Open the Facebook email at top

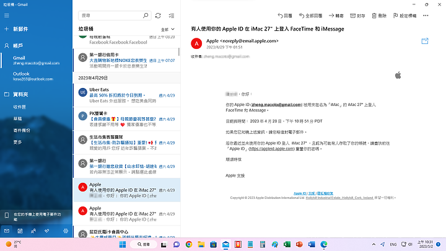pos(126,42)
